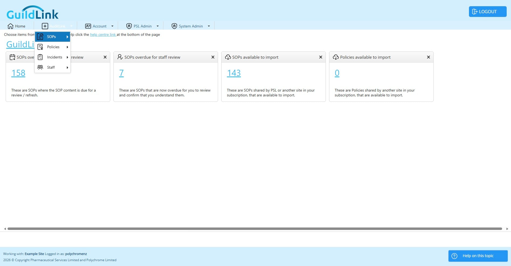Screen dimensions: 511x266
Task: Click the Home house icon
Action: tap(11, 26)
